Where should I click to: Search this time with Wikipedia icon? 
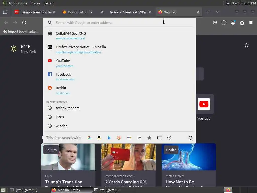pos(139,138)
